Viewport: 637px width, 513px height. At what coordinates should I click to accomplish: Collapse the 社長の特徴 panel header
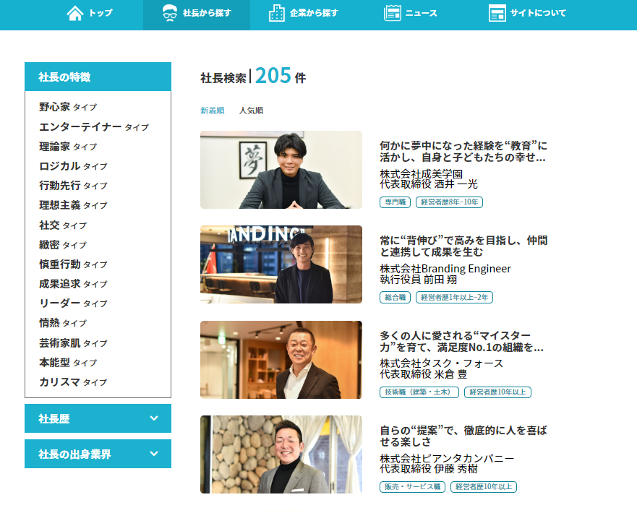pyautogui.click(x=98, y=77)
